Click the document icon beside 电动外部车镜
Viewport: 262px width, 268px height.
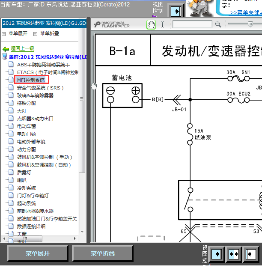(x=11, y=141)
